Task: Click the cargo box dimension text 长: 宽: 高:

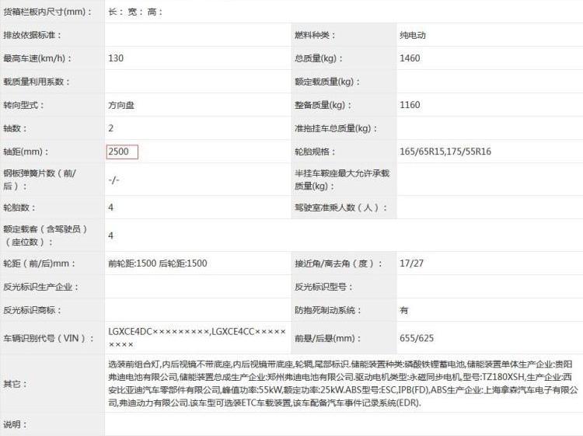Action: [x=135, y=12]
